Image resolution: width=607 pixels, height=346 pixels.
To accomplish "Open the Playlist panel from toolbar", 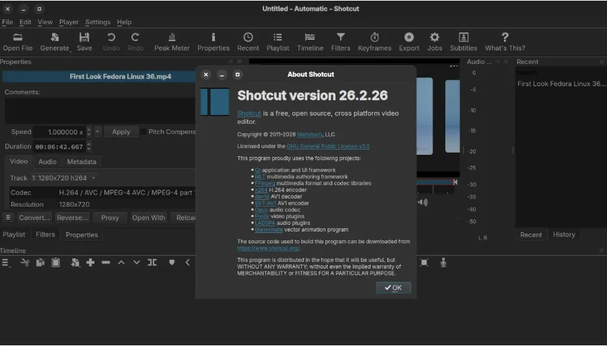I will point(278,42).
